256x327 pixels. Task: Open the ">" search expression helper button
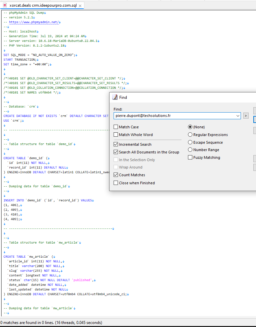[246, 116]
